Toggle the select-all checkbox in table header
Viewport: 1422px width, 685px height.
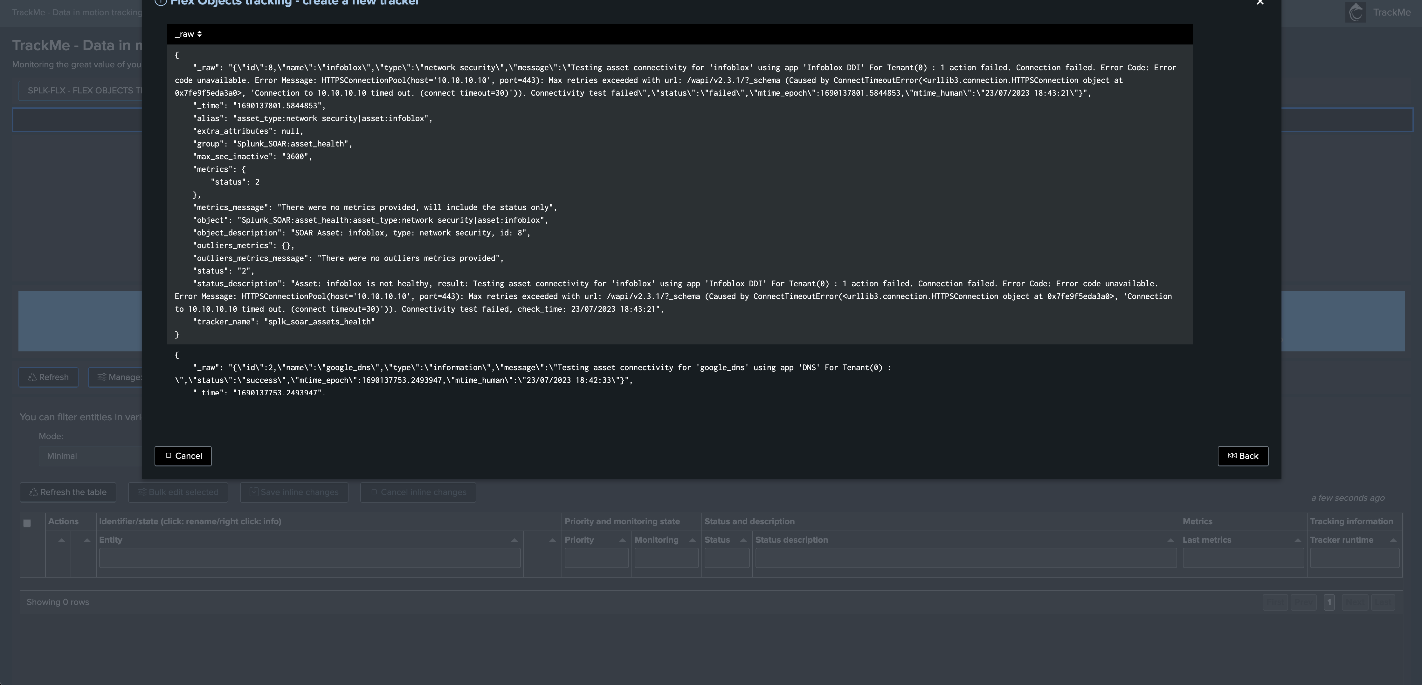[x=27, y=523]
